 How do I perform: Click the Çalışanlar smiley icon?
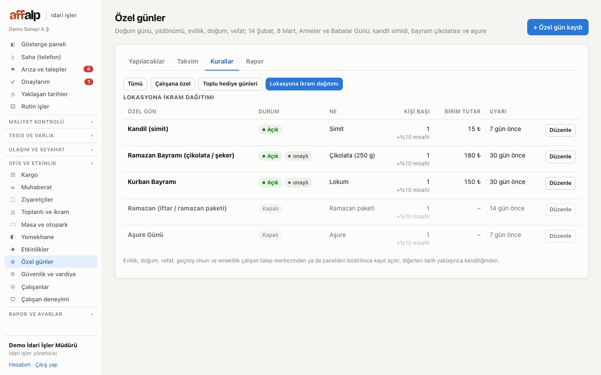[x=13, y=287]
